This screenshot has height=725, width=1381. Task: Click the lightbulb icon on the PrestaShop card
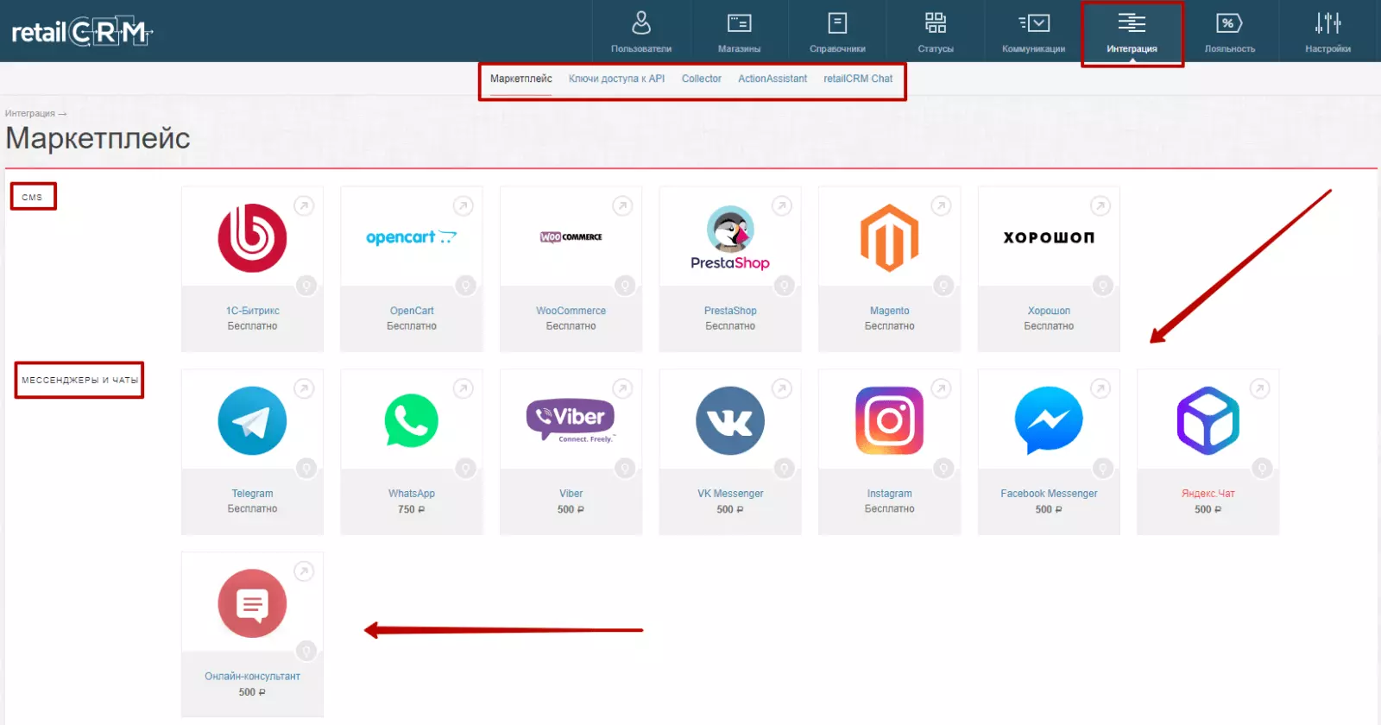tap(784, 286)
